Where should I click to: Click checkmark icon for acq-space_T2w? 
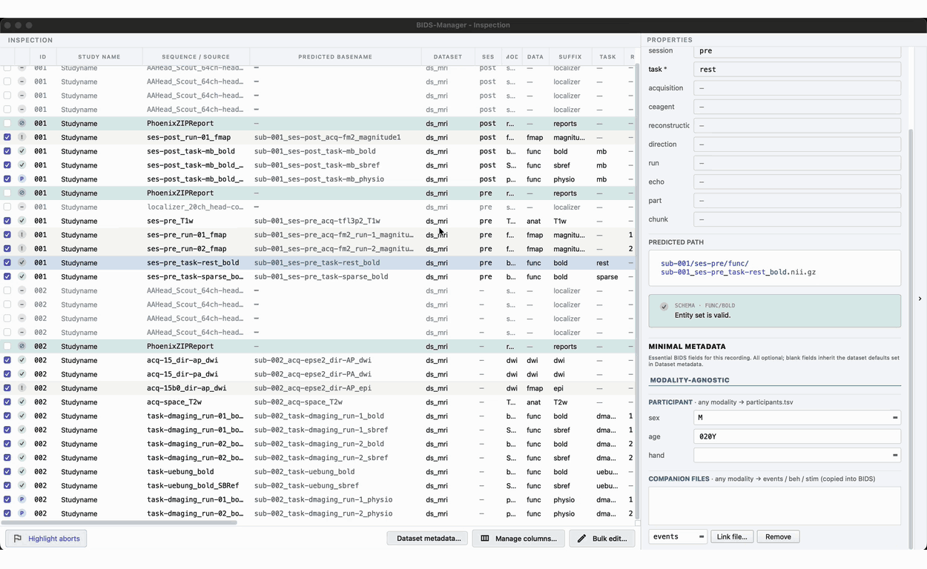click(x=22, y=402)
